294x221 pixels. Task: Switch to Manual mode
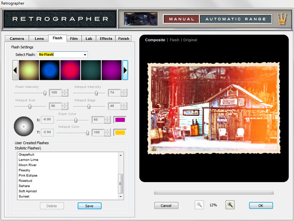click(181, 19)
